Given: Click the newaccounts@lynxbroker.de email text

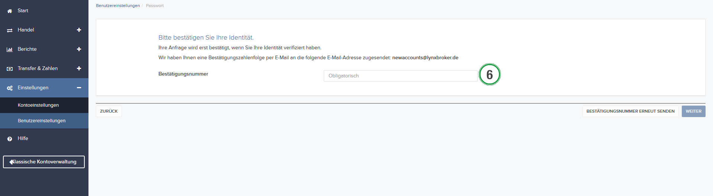Looking at the screenshot, I should (425, 58).
